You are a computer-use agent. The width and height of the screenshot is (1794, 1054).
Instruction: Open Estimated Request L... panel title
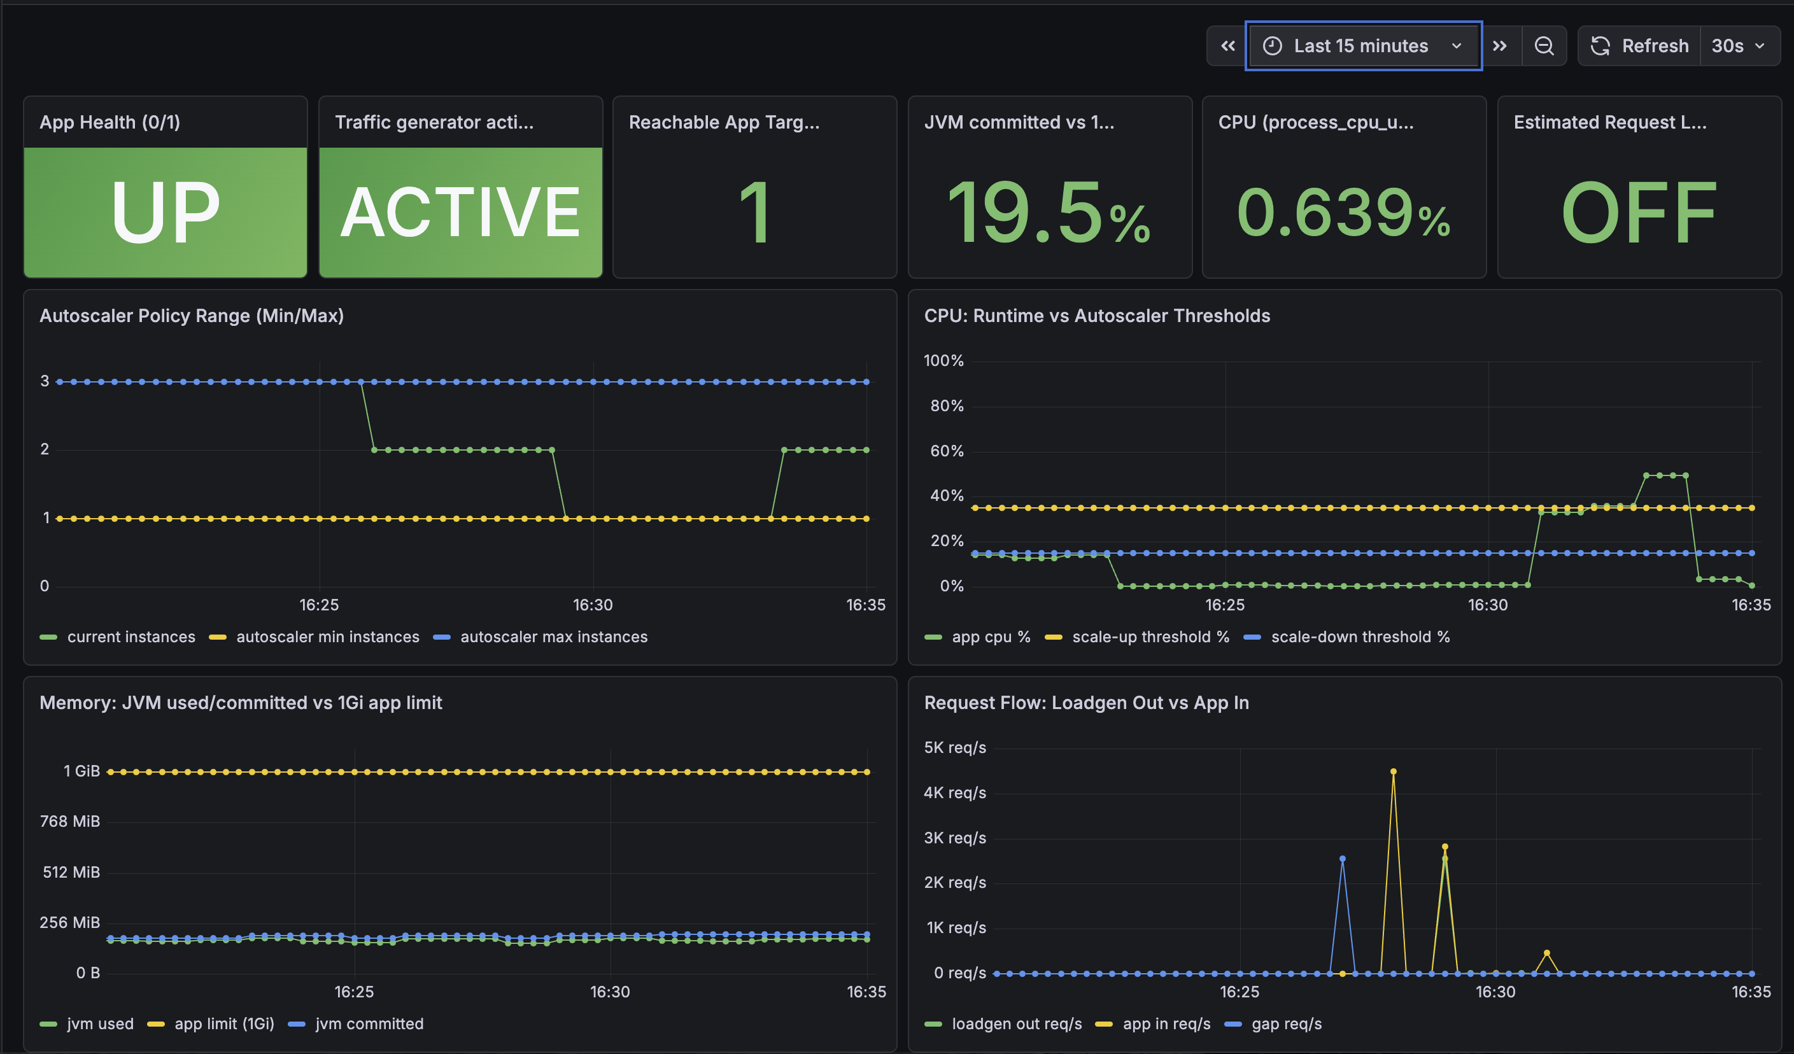(x=1610, y=122)
